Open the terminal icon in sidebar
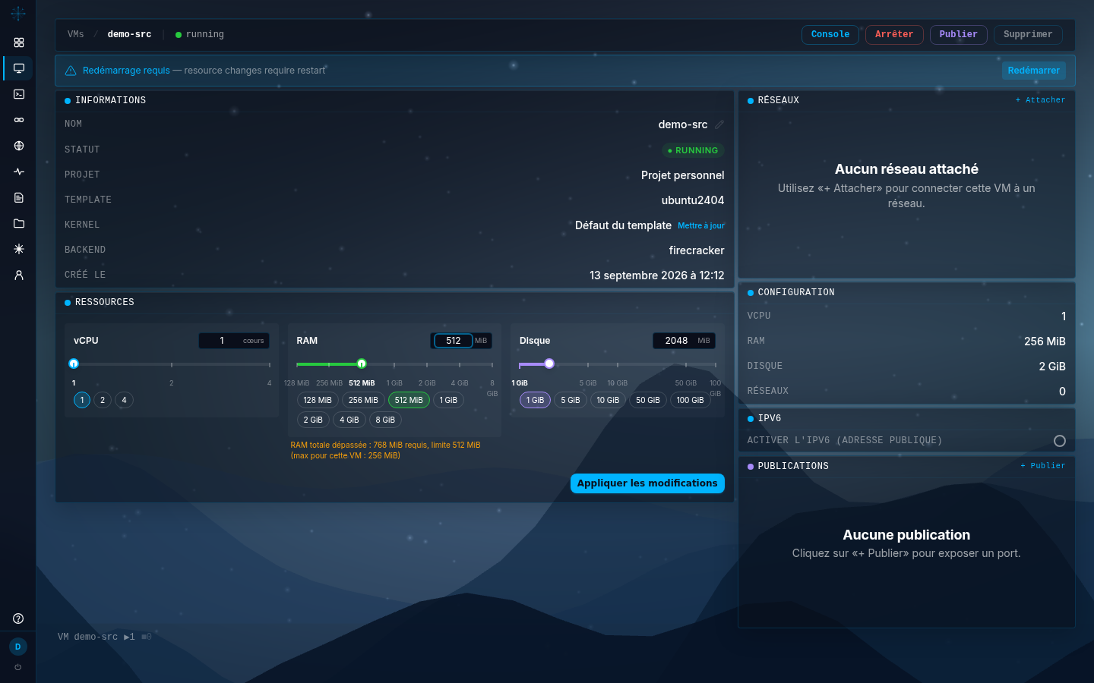The height and width of the screenshot is (683, 1094). point(19,94)
